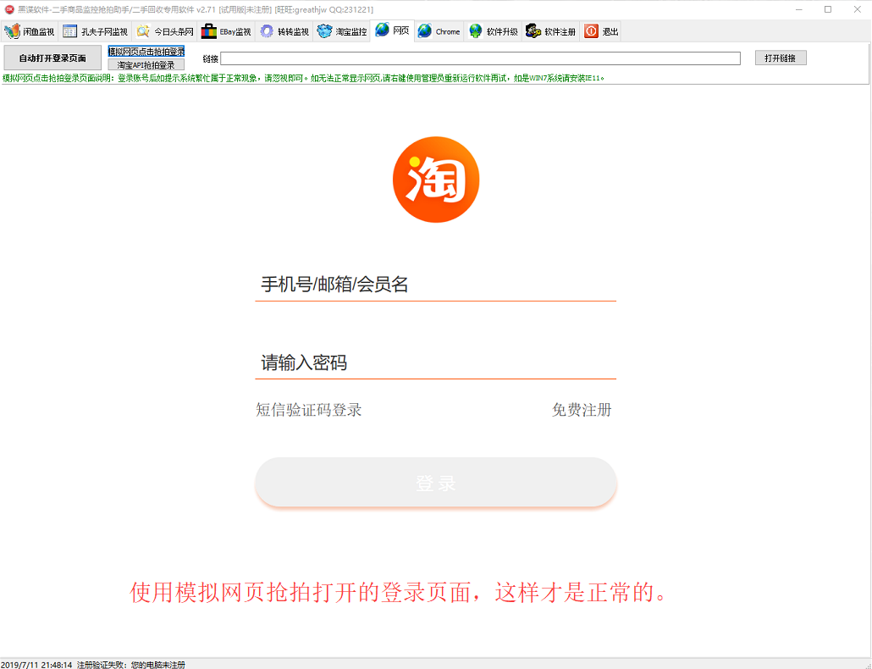This screenshot has height=669, width=872.
Task: Click the app icon in title bar
Action: (9, 9)
